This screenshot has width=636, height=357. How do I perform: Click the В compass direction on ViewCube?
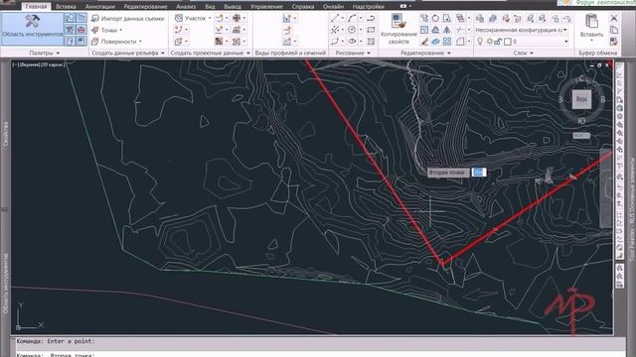click(x=603, y=99)
